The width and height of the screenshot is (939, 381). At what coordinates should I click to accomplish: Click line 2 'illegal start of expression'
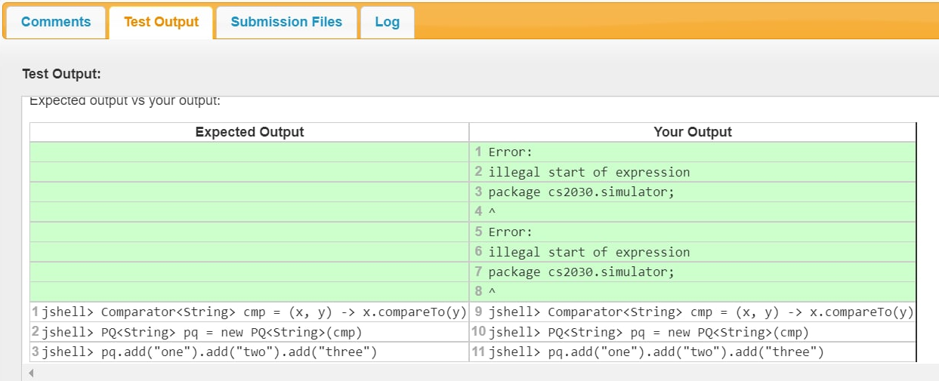pyautogui.click(x=589, y=172)
